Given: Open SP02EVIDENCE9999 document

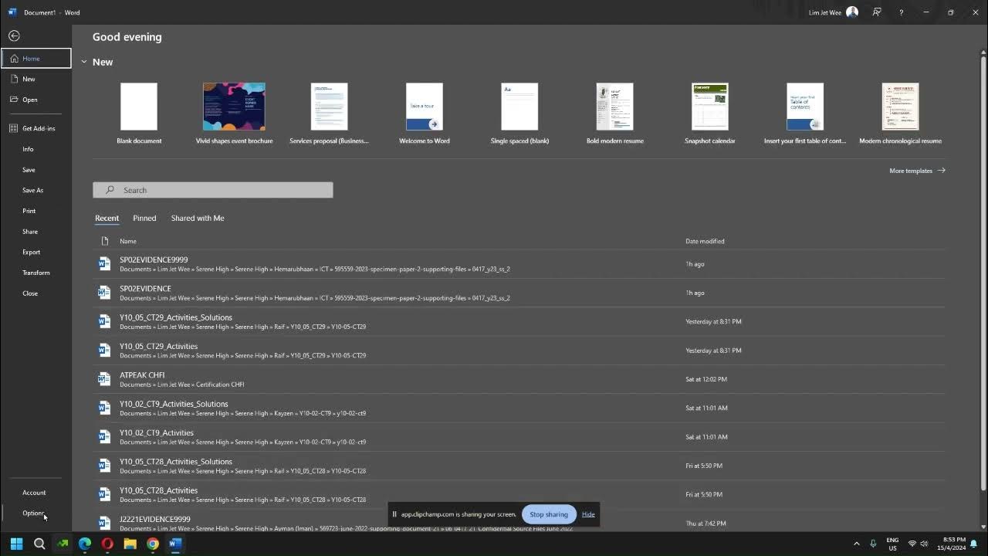Looking at the screenshot, I should [x=519, y=264].
